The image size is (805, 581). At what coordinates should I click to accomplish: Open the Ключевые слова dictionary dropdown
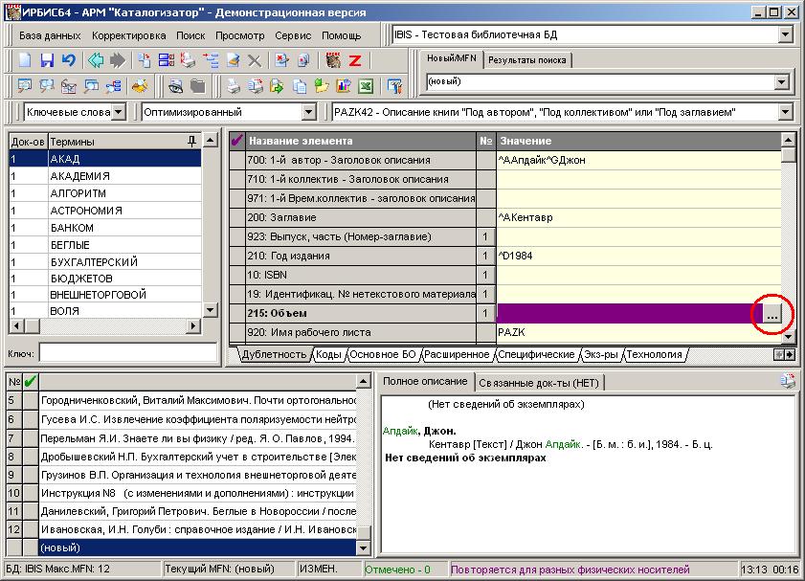click(x=118, y=112)
